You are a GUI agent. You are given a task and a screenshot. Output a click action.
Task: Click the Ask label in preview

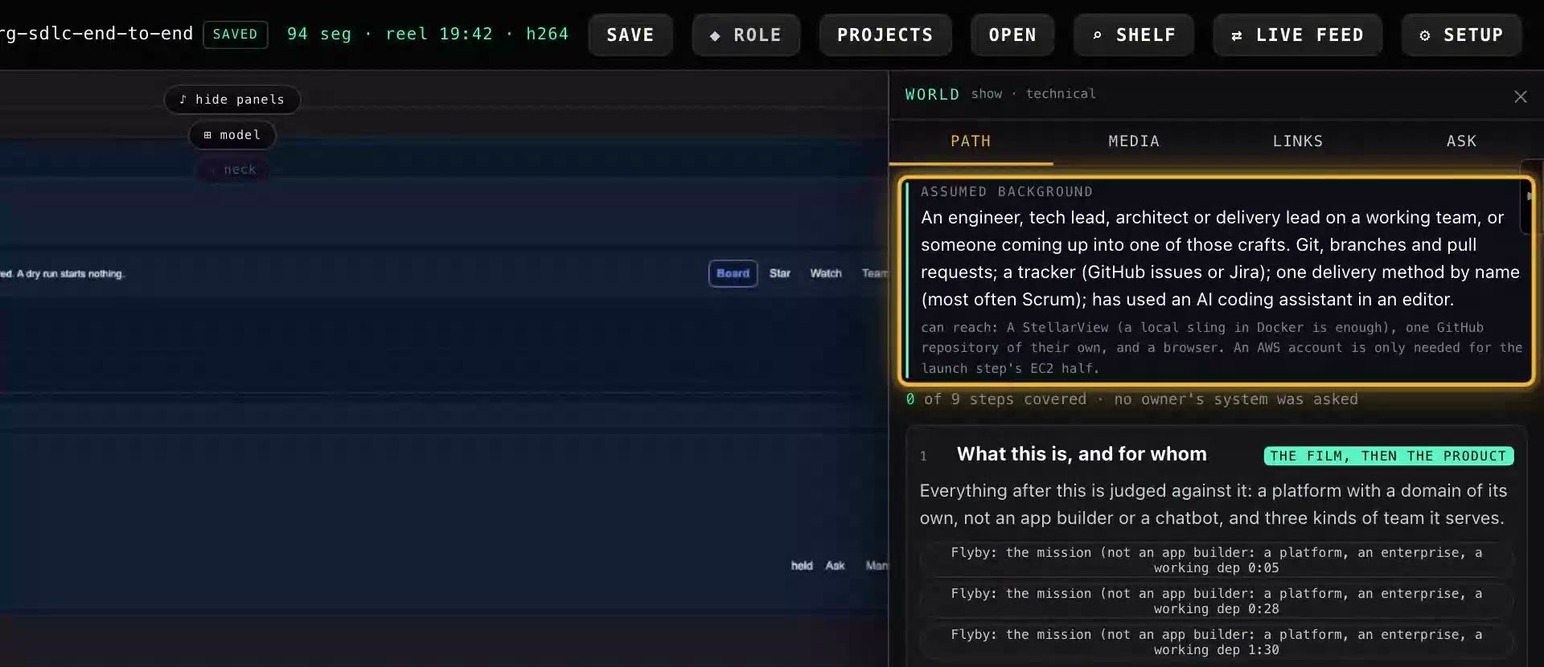835,566
